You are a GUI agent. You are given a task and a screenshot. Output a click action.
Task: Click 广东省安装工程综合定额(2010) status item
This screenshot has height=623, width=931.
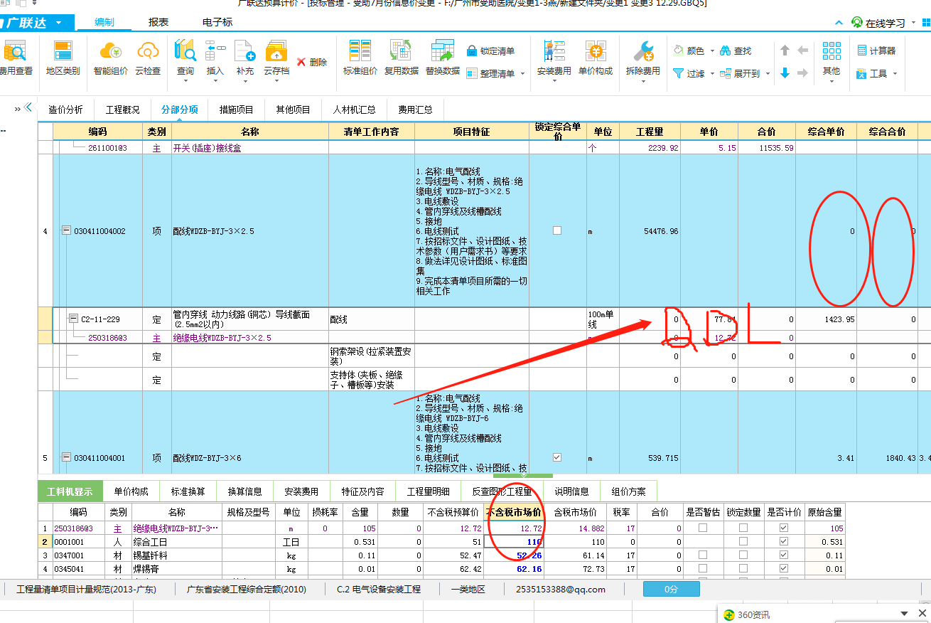247,589
